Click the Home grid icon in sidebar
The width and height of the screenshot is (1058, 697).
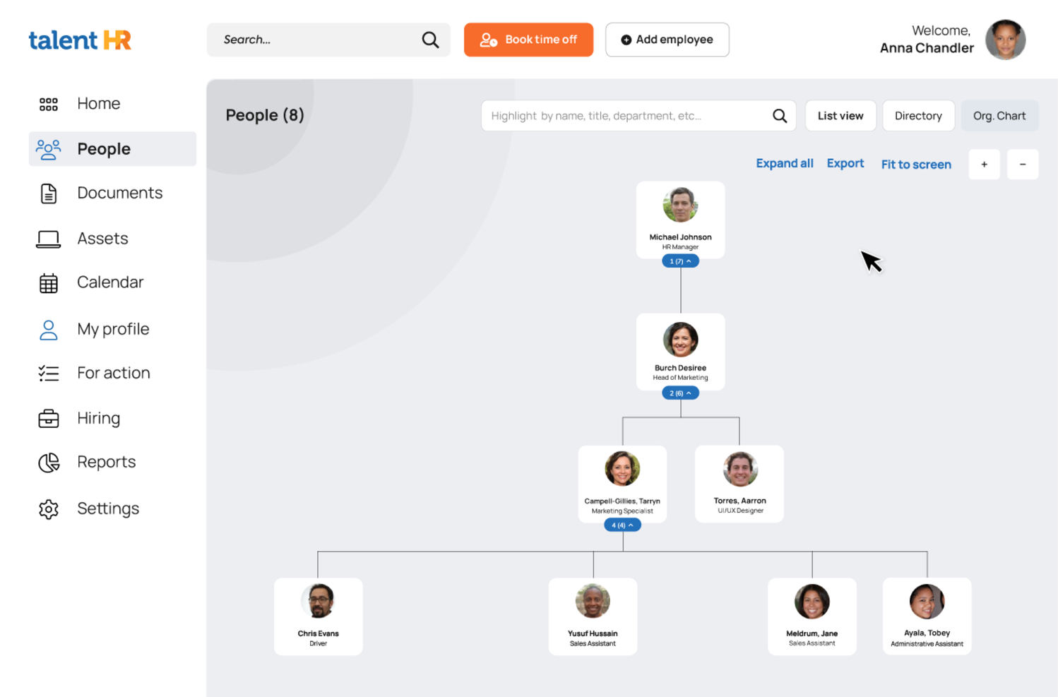coord(48,105)
